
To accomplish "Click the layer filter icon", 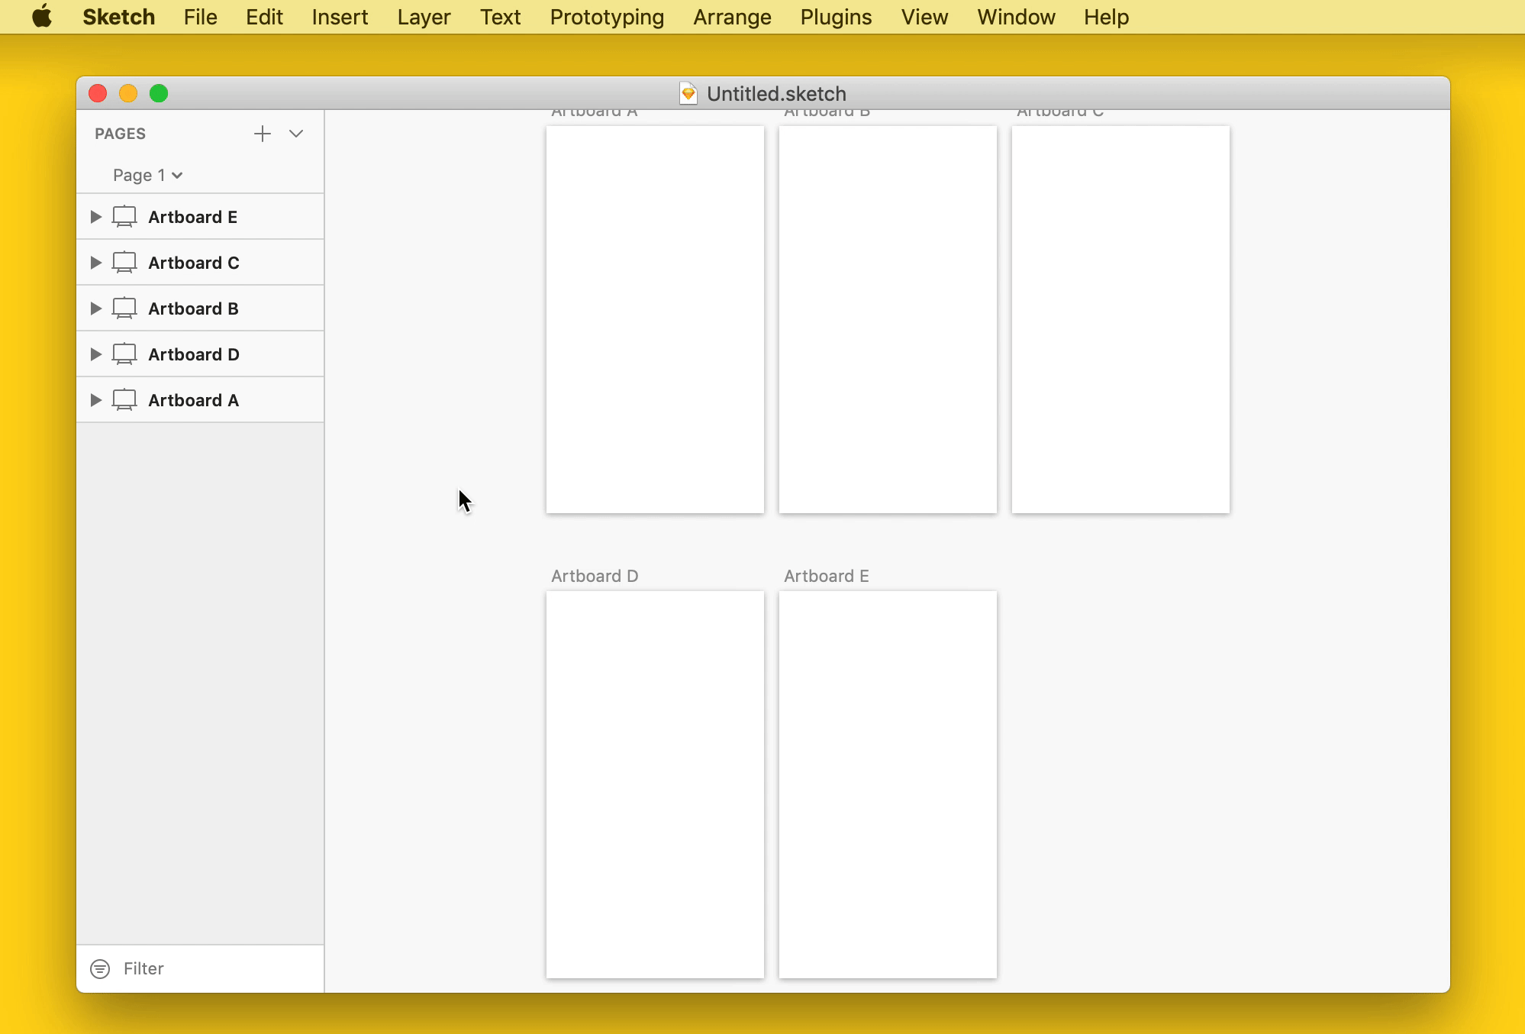I will pos(100,968).
